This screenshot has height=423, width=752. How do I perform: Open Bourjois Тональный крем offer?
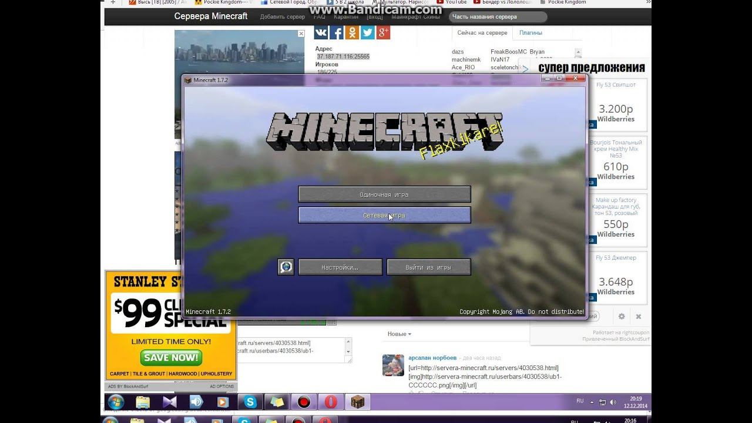[616, 163]
